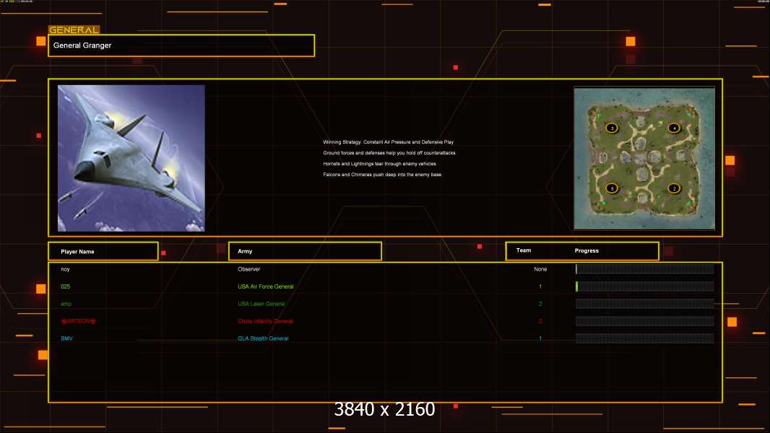Image resolution: width=770 pixels, height=433 pixels.
Task: Click start position marker 4 on the map
Action: tap(674, 128)
